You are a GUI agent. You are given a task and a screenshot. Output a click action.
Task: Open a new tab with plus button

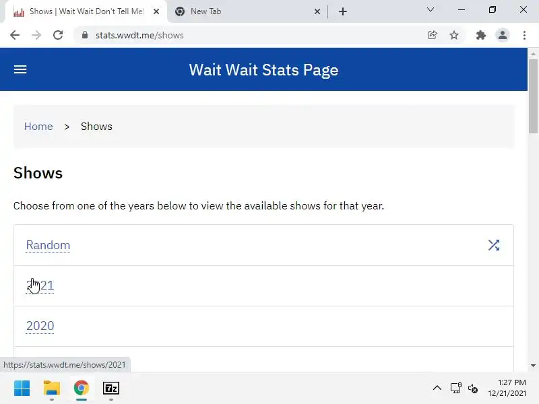coord(343,11)
